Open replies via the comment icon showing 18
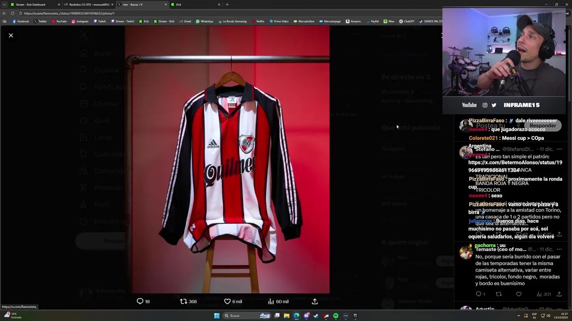Image resolution: width=572 pixels, height=321 pixels. click(143, 301)
